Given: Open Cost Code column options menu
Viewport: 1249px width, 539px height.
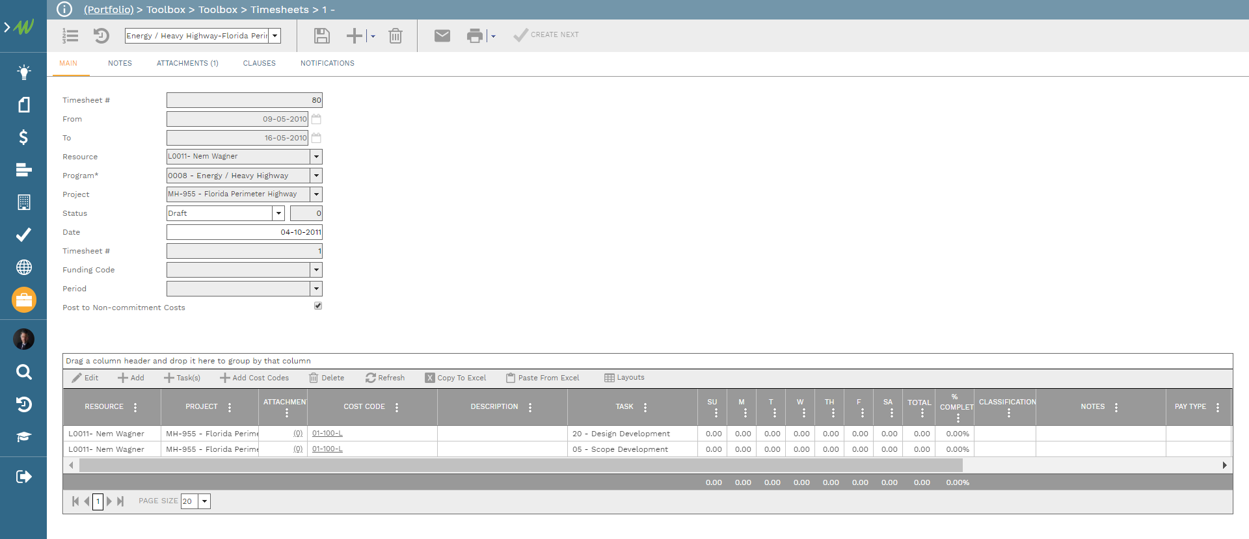Looking at the screenshot, I should [397, 408].
